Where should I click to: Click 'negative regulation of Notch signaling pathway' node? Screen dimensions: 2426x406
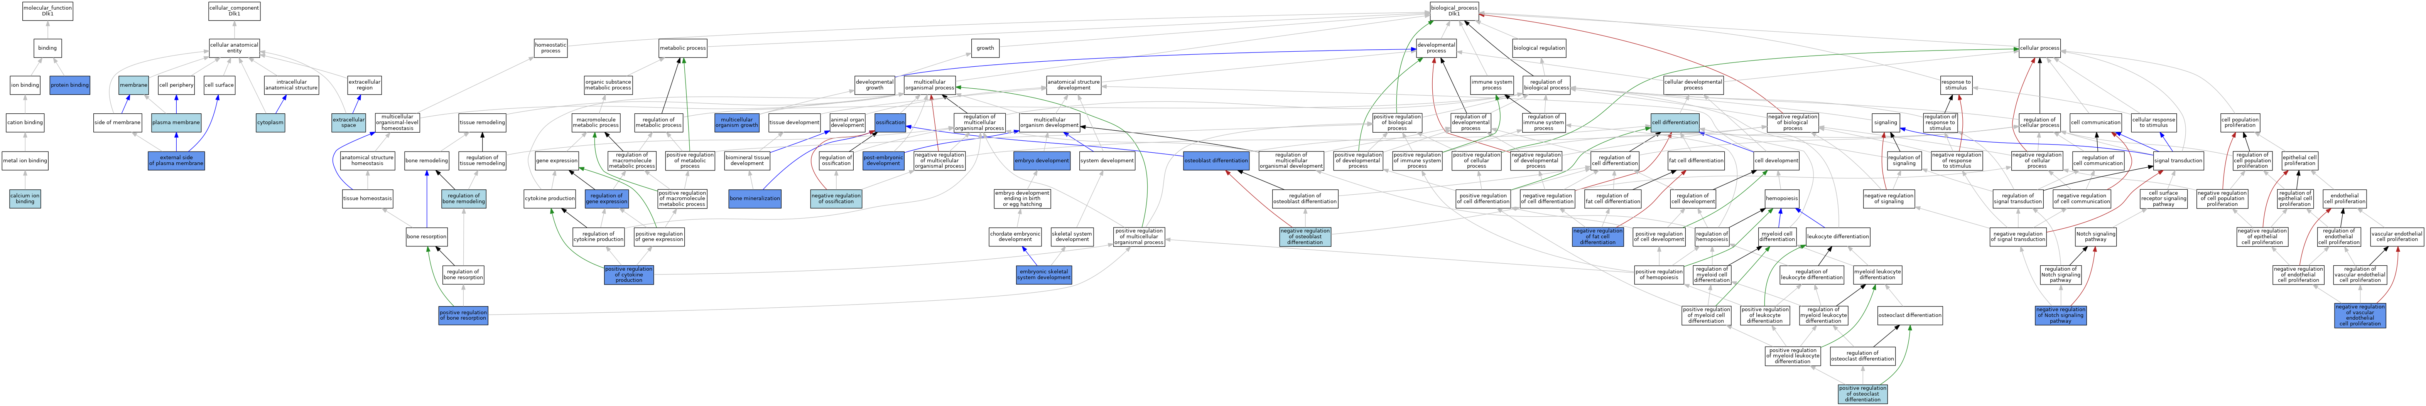[2061, 315]
